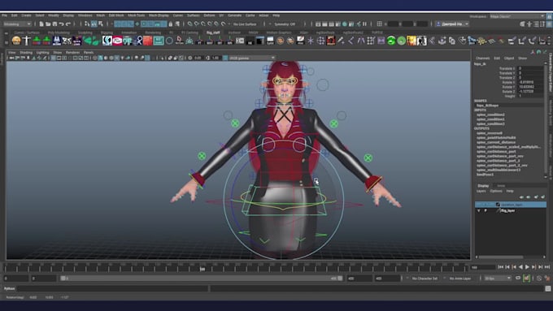553x311 pixels.
Task: Open the Modeling menu set dropdown
Action: click(17, 24)
